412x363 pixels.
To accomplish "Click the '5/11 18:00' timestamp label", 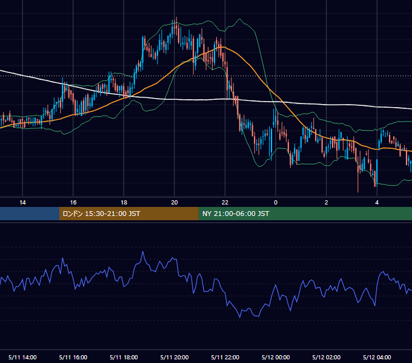I will (x=124, y=357).
